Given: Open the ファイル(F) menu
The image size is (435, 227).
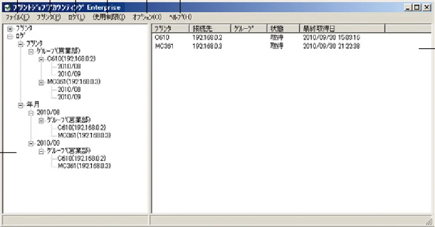Looking at the screenshot, I should pos(17,17).
